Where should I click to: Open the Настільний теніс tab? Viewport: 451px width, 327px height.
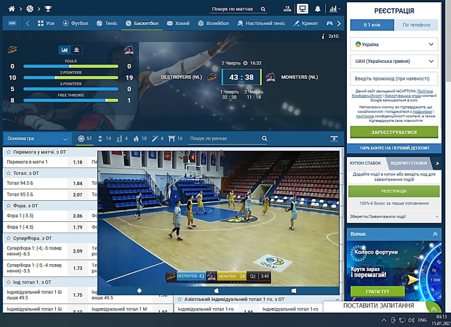pos(261,23)
